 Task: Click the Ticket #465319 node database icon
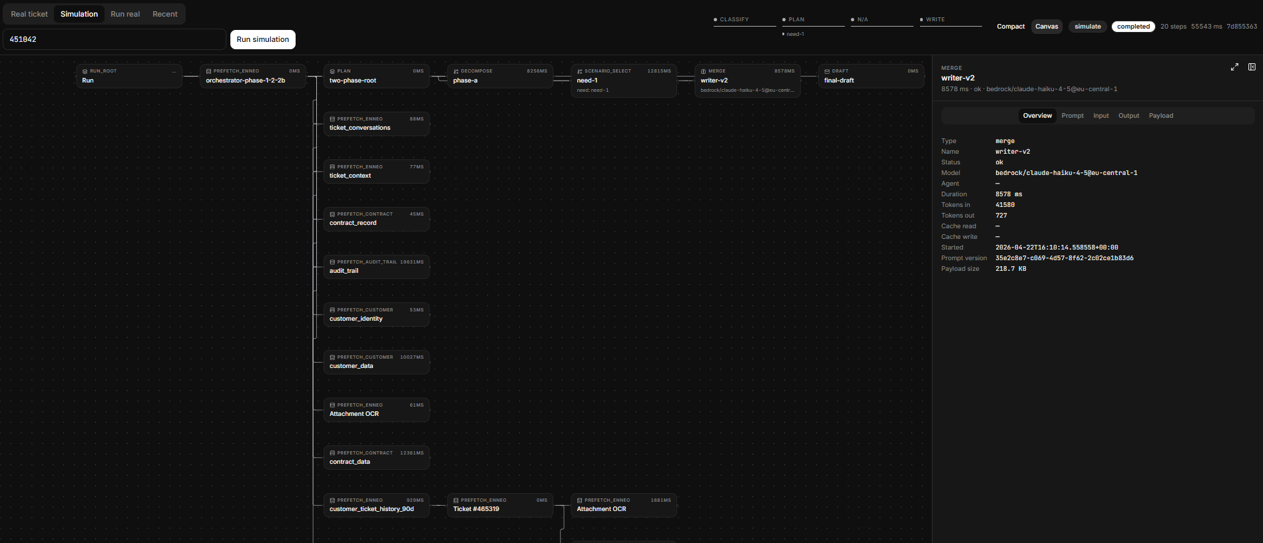point(456,500)
